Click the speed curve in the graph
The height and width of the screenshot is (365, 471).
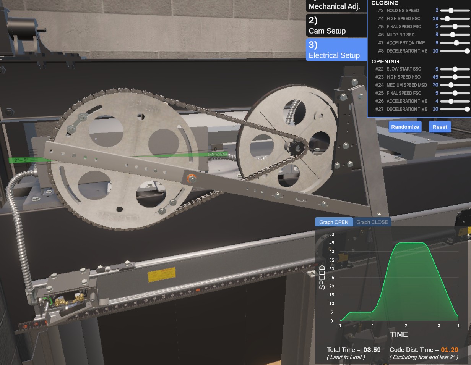point(399,281)
